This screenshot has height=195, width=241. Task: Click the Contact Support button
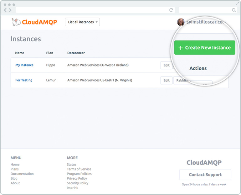point(205,175)
